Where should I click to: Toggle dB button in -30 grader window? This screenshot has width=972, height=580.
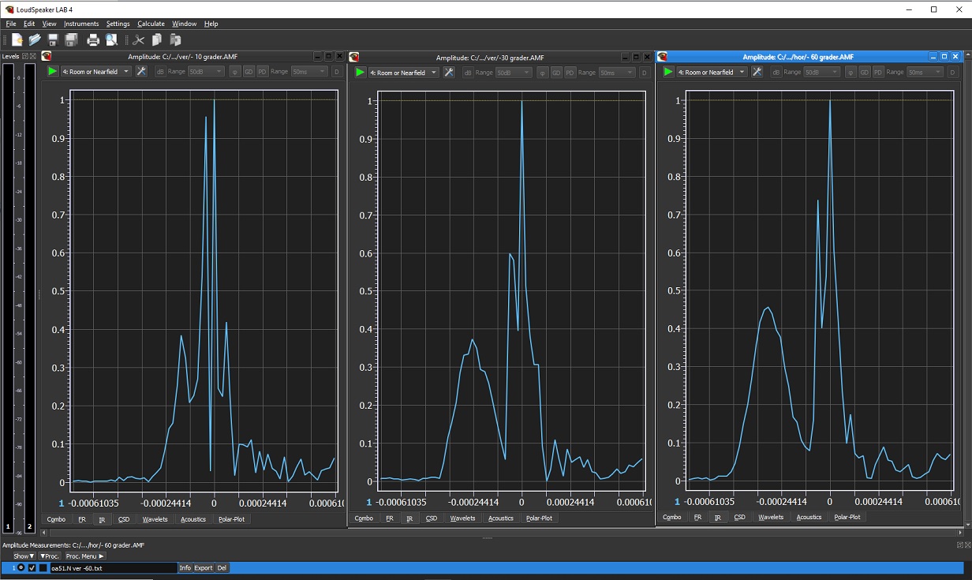click(468, 73)
